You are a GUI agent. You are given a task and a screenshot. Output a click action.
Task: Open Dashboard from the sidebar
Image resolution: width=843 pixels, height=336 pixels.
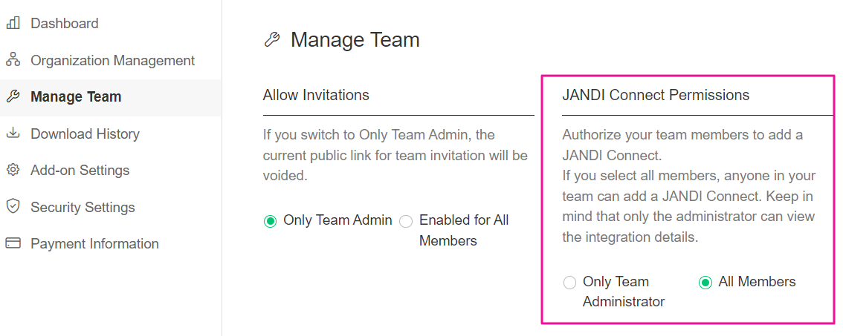(x=64, y=23)
